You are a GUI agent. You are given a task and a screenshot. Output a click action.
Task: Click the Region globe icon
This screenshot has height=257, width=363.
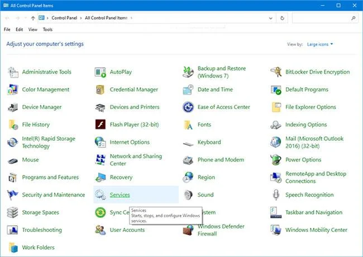[x=188, y=177]
